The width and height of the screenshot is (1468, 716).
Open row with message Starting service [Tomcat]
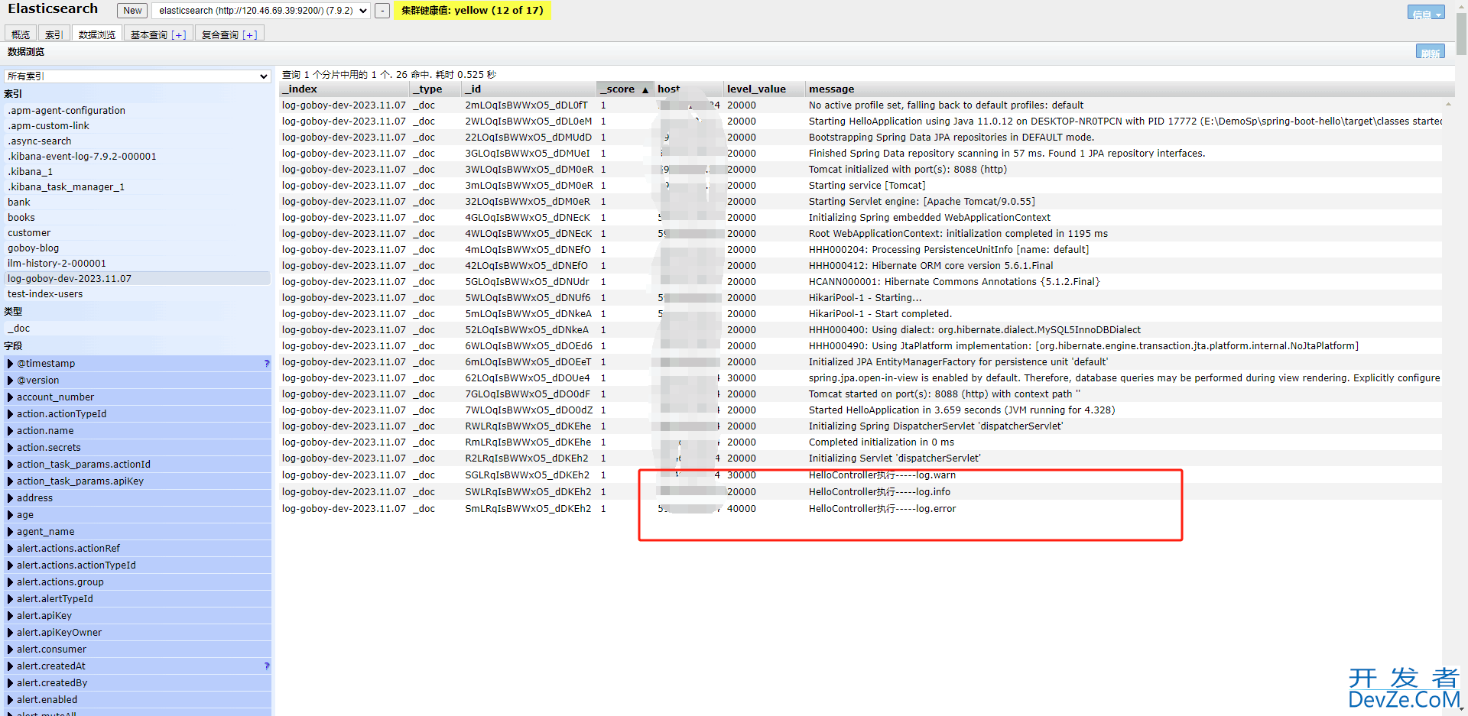[862, 186]
